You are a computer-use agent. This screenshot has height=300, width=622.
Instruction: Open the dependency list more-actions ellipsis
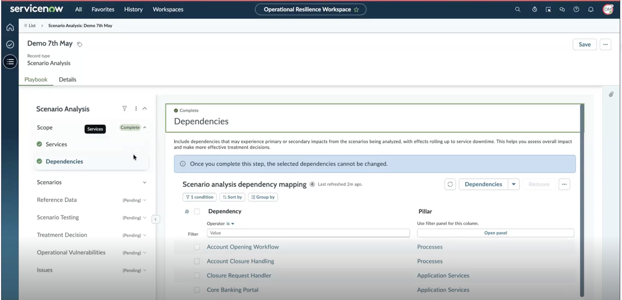564,184
